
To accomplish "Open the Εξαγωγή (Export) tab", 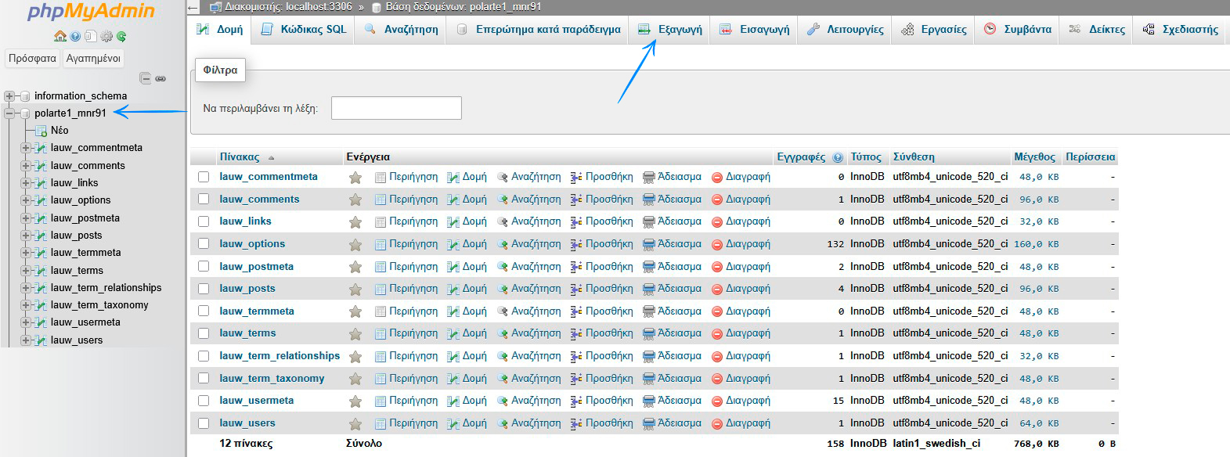I will point(670,30).
